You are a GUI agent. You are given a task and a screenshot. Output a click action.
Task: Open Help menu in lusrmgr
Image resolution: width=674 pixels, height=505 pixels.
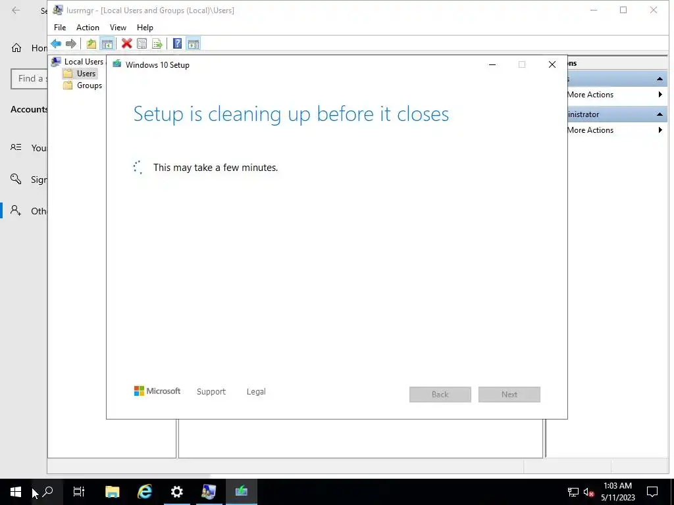(x=145, y=28)
